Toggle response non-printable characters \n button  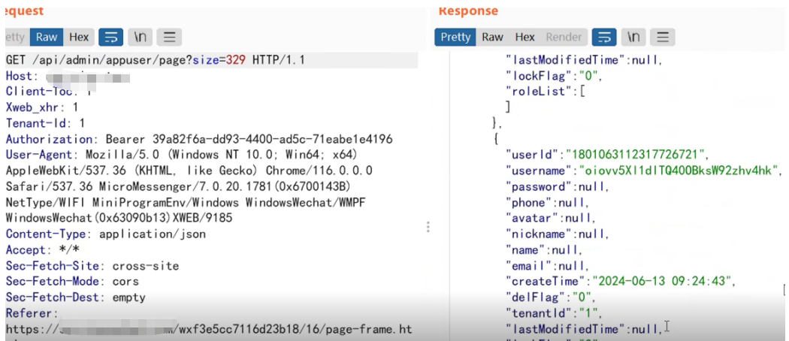click(633, 37)
